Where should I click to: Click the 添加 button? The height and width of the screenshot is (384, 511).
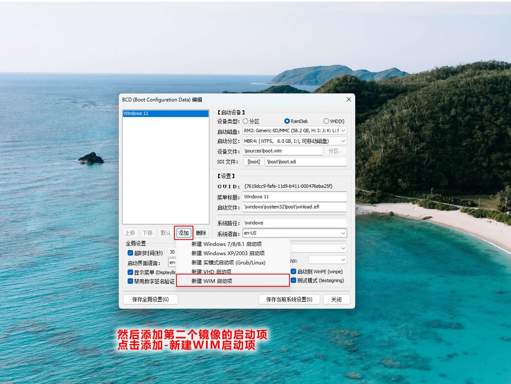(x=183, y=233)
